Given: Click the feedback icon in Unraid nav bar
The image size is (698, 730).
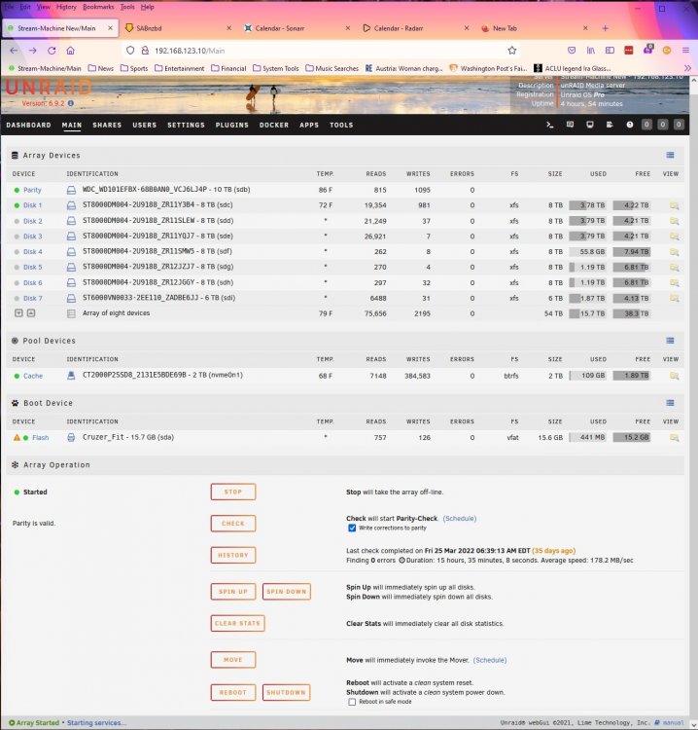Looking at the screenshot, I should (x=570, y=125).
